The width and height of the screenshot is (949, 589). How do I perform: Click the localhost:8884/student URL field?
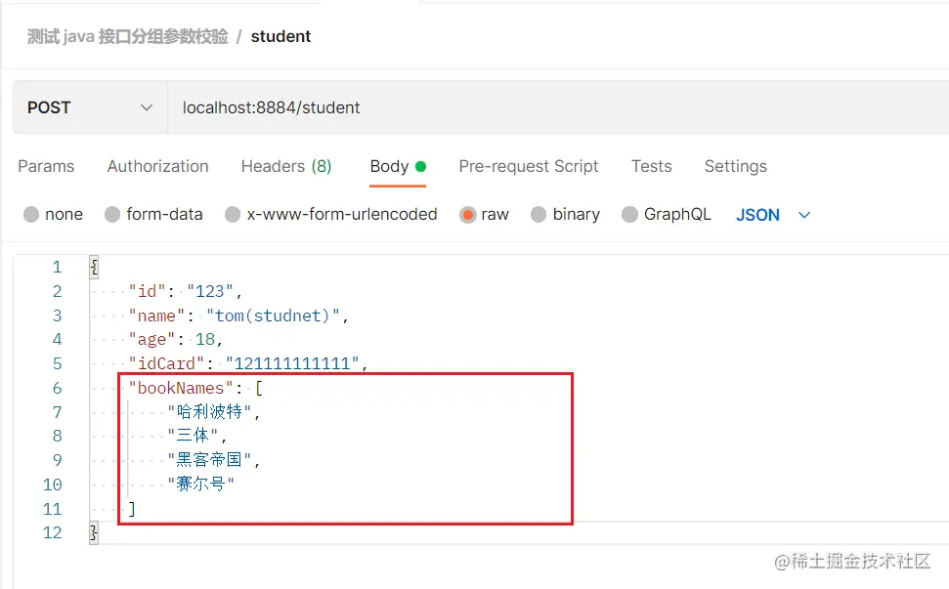[557, 107]
